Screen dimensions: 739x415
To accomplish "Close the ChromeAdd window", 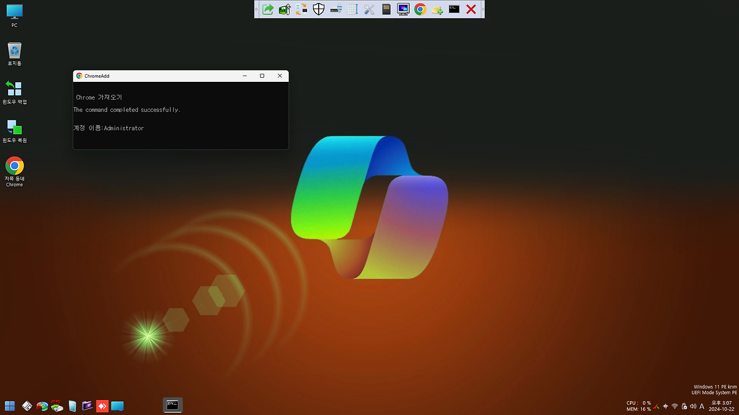I will [280, 76].
